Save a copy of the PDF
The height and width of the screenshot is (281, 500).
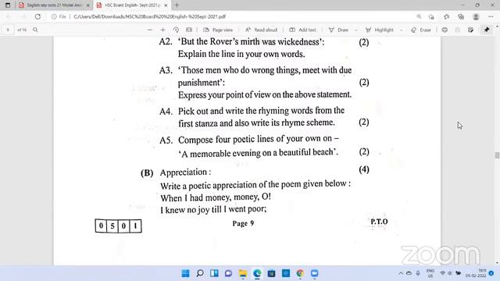point(470,30)
